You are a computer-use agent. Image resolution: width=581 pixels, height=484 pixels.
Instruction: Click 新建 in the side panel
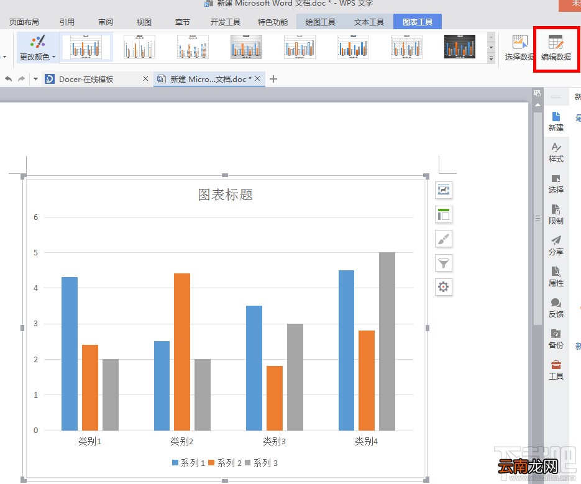tap(556, 122)
